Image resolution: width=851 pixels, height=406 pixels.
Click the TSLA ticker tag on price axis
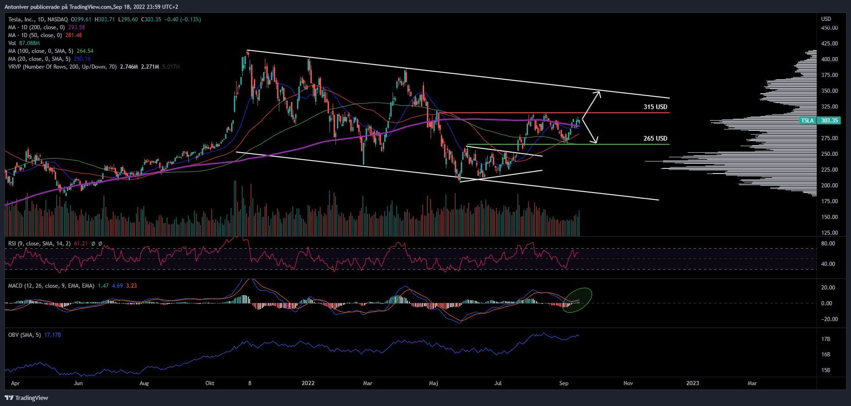pyautogui.click(x=807, y=121)
